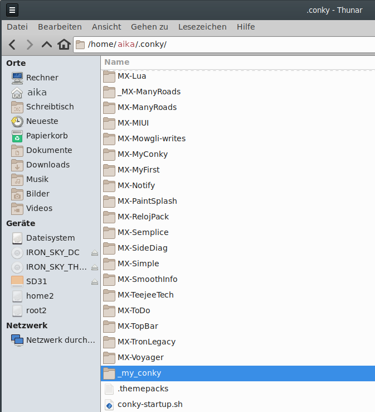Select the MX-MyConky folder
Viewport: 375px width, 412px height.
click(238, 155)
